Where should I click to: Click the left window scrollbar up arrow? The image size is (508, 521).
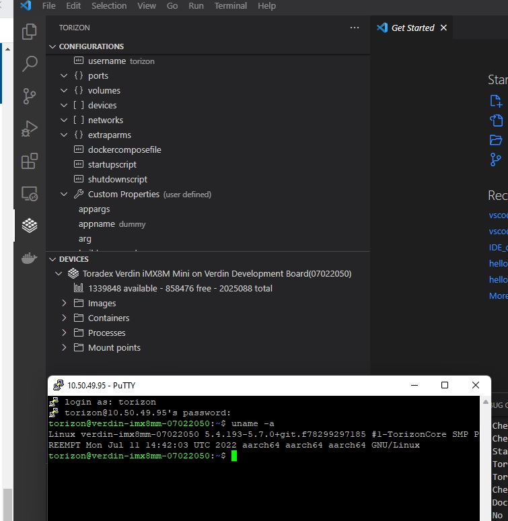pos(7,49)
